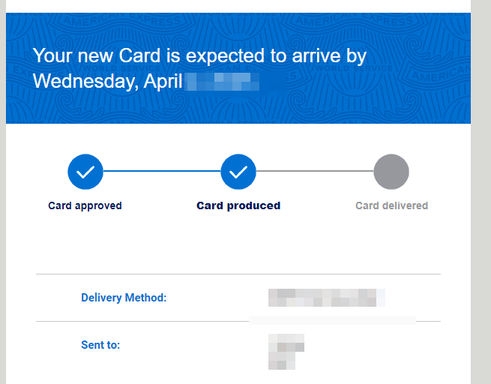This screenshot has height=384, width=491.
Task: Click the Card approved checkmark circle
Action: [85, 172]
